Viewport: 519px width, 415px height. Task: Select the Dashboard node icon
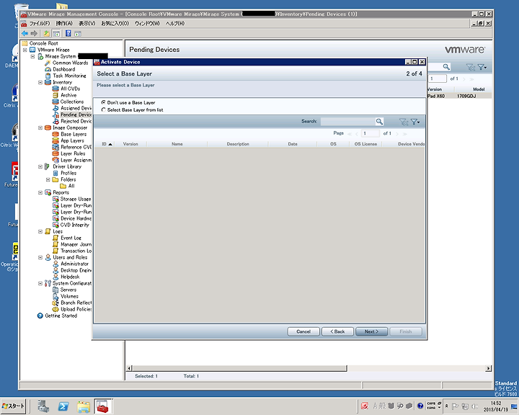tap(48, 69)
